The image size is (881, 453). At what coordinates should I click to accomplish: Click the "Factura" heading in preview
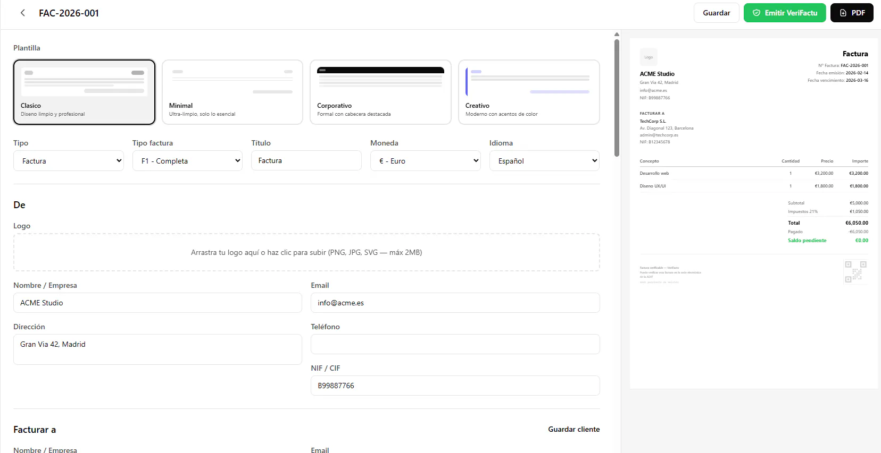[x=855, y=54]
